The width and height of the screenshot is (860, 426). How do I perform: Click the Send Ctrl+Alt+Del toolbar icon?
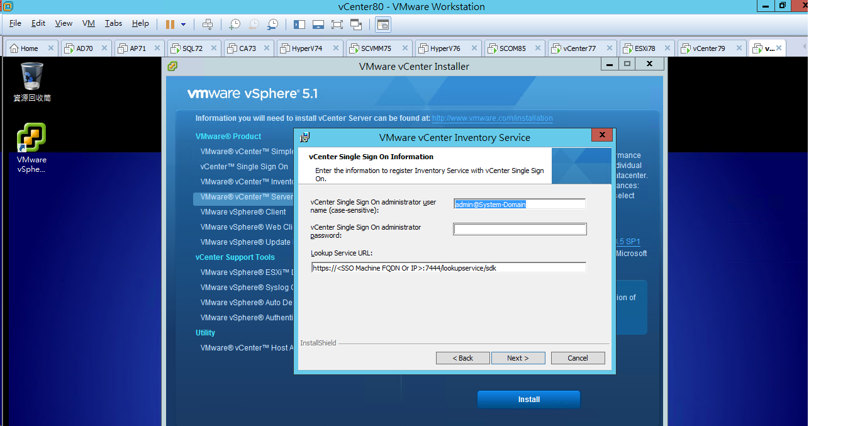pyautogui.click(x=208, y=25)
